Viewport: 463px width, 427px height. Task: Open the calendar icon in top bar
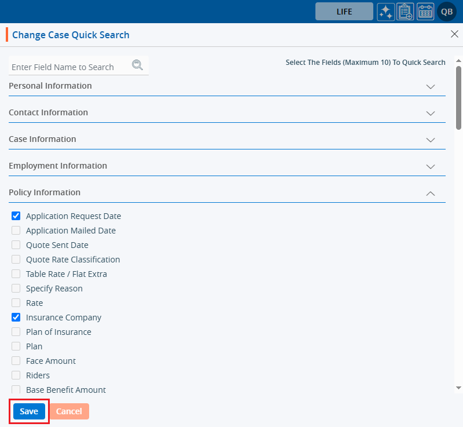(425, 12)
